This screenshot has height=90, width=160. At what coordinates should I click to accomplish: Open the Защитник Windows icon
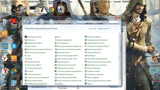(x=86, y=52)
